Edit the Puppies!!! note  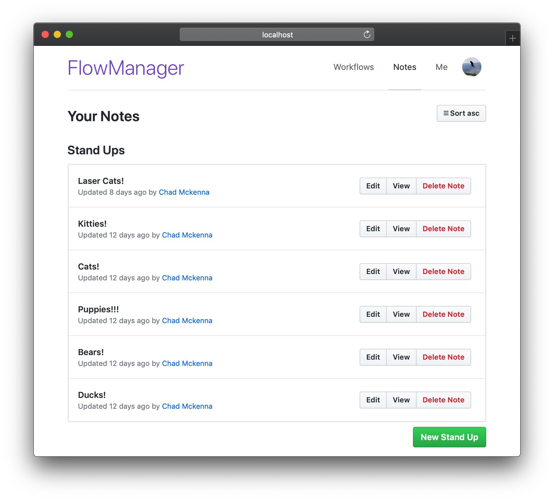click(373, 314)
